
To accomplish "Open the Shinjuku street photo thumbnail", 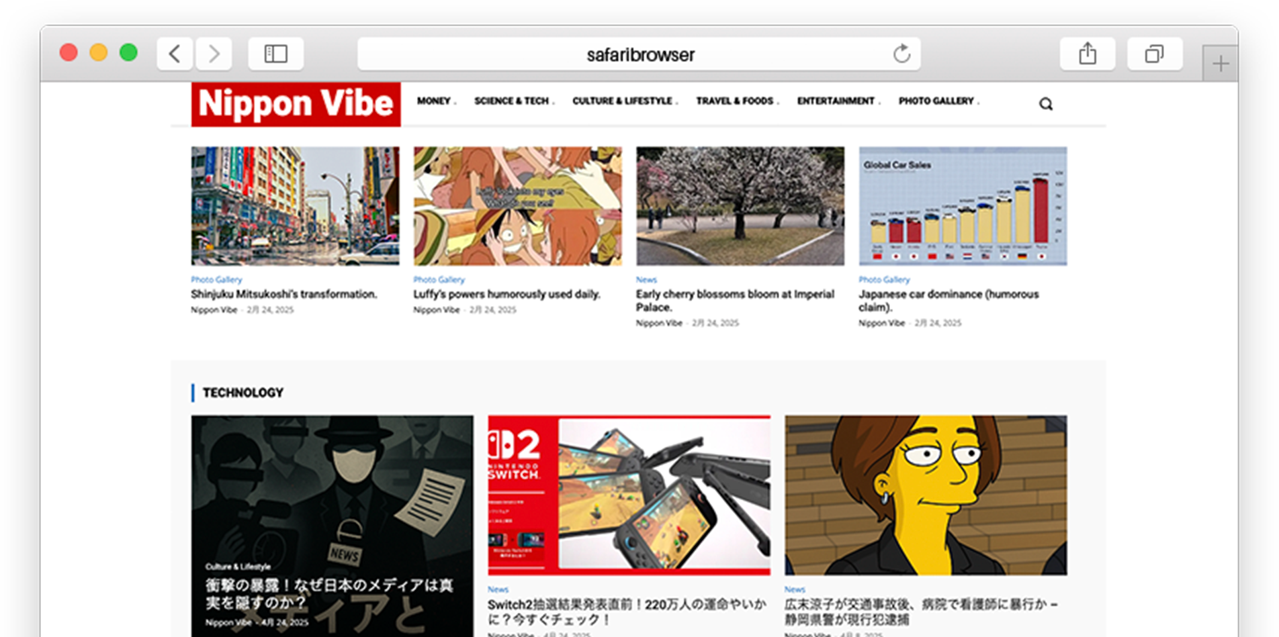I will coord(295,206).
